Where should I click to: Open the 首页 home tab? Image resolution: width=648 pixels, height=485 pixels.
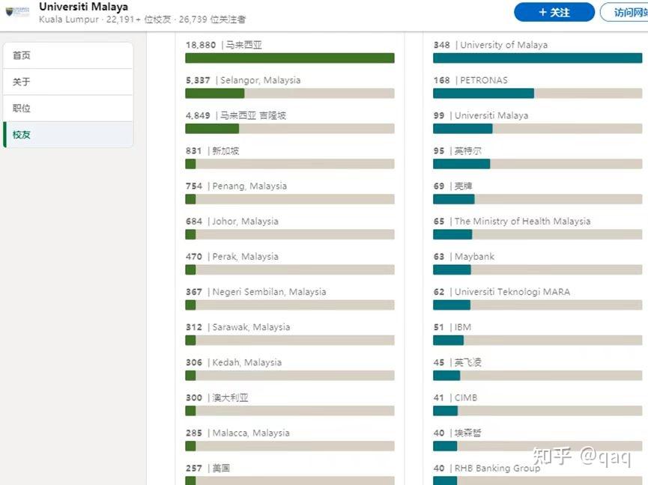pos(68,55)
